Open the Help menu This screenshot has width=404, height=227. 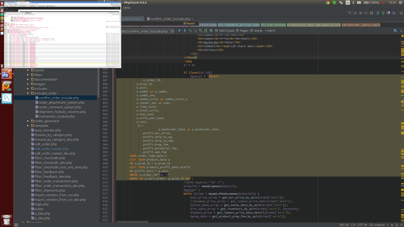[x=127, y=7]
